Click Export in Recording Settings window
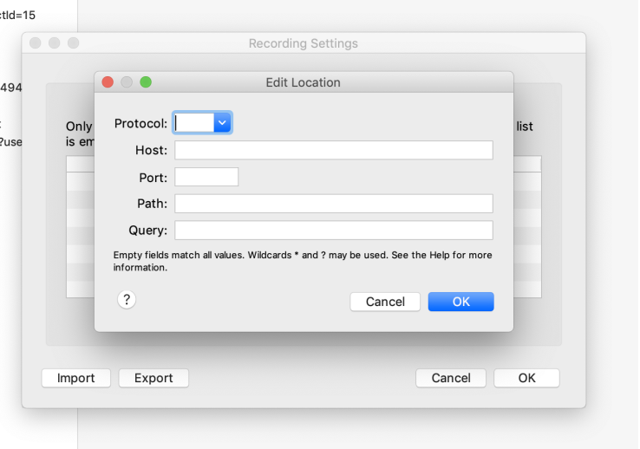 [x=153, y=378]
